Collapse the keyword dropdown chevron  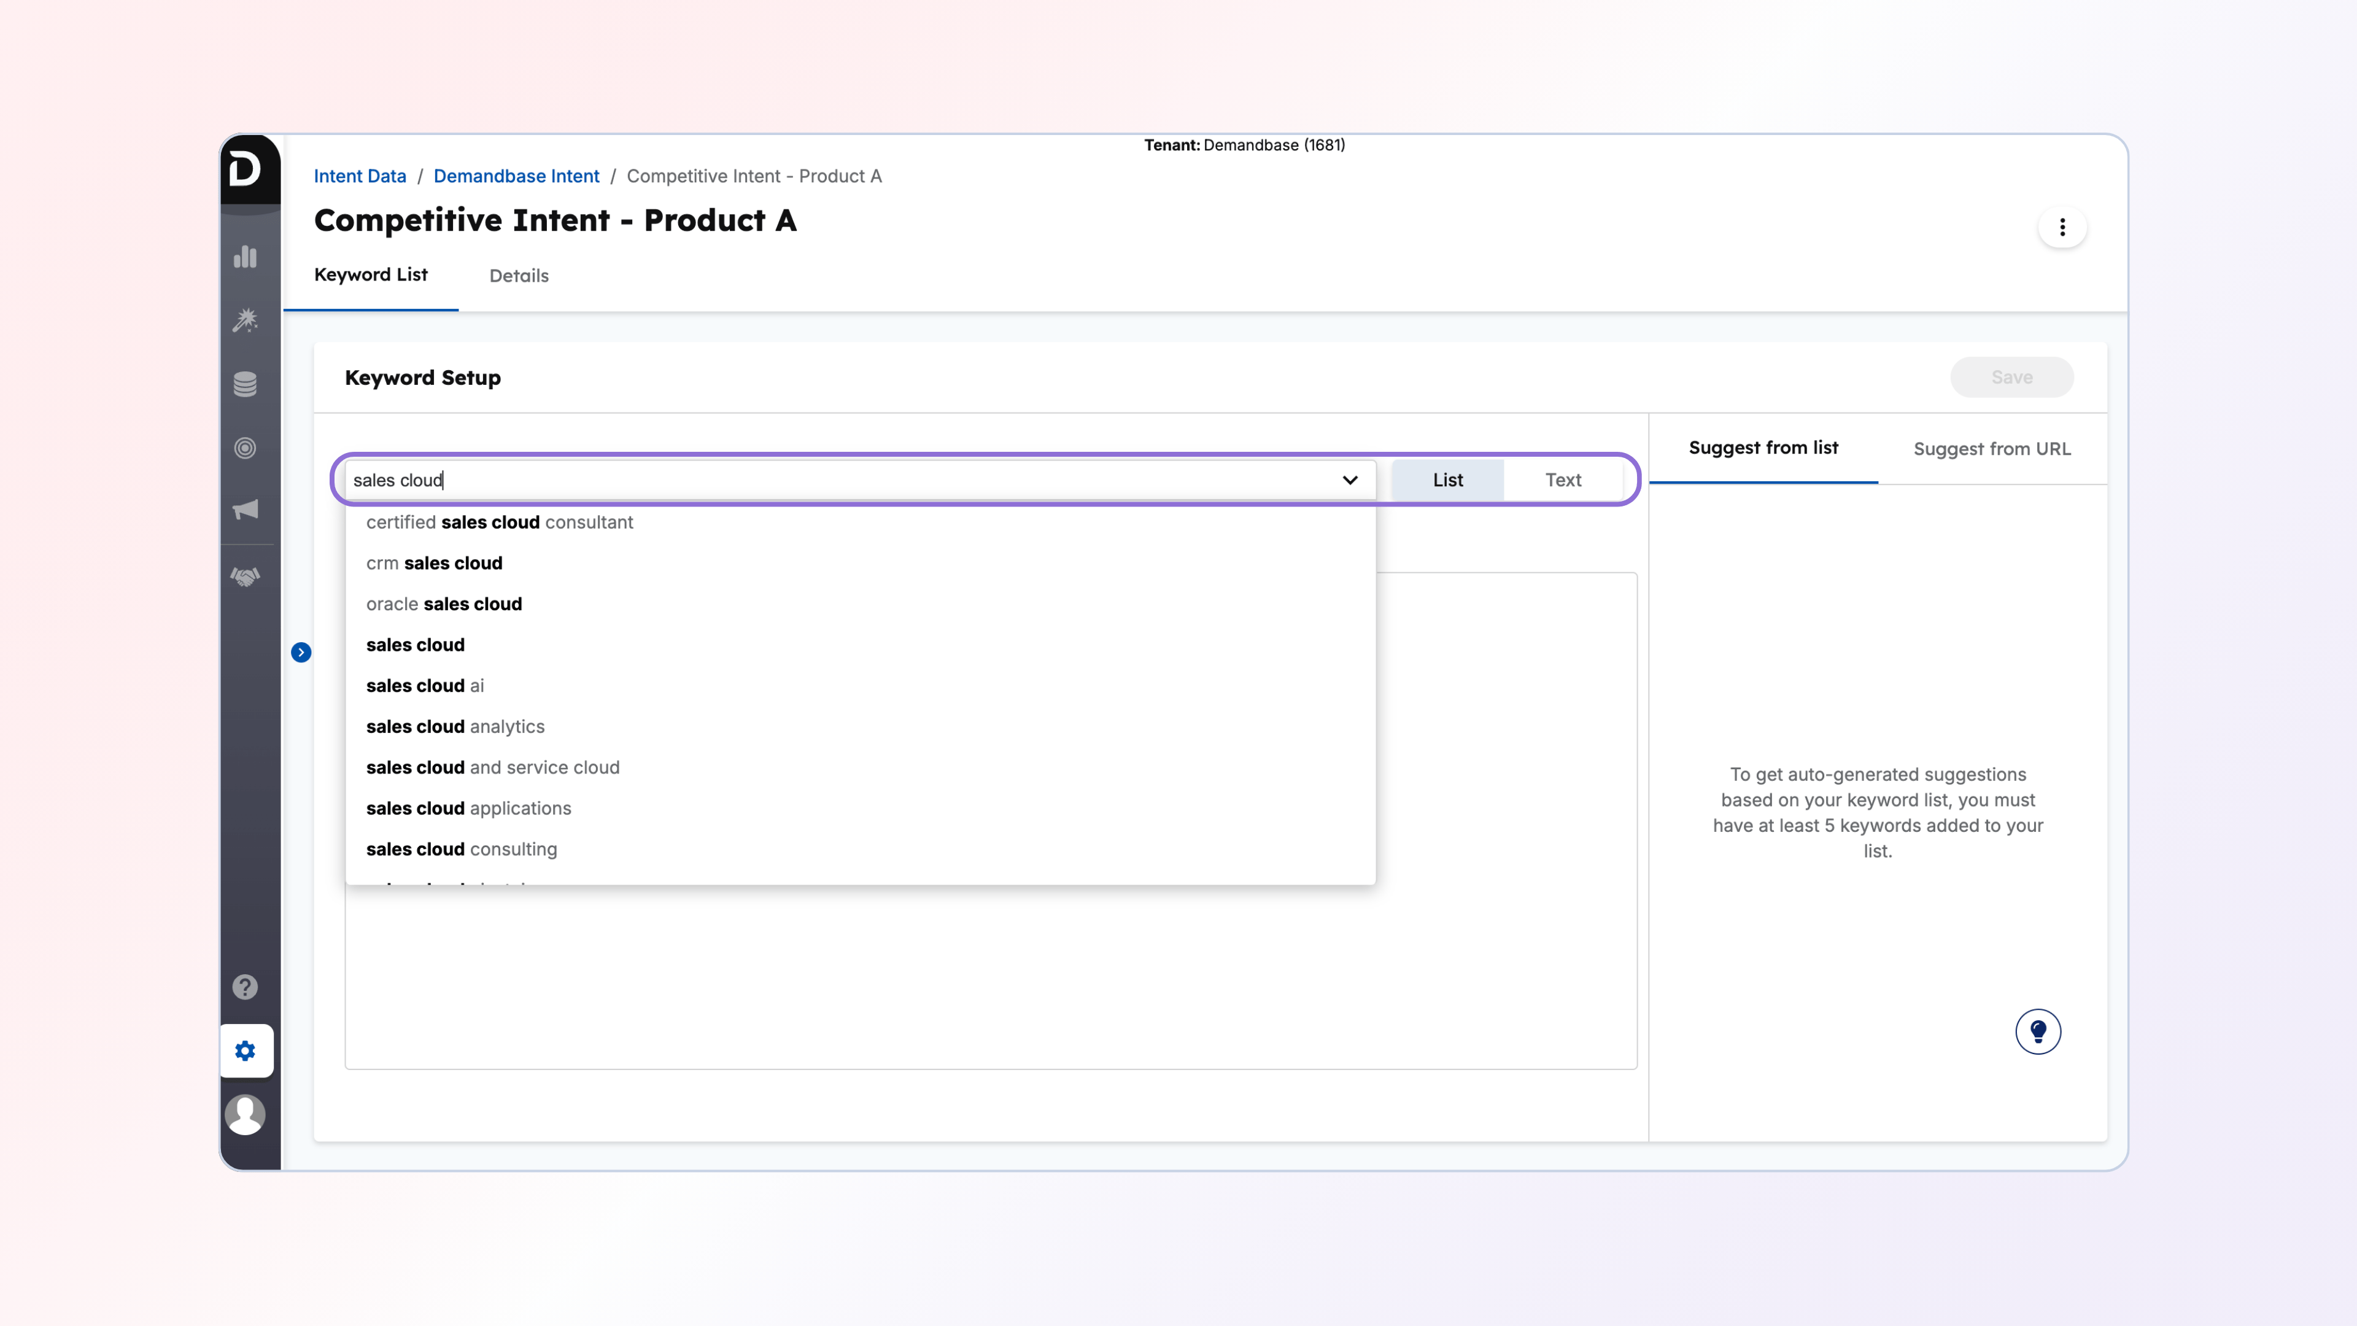click(1350, 479)
